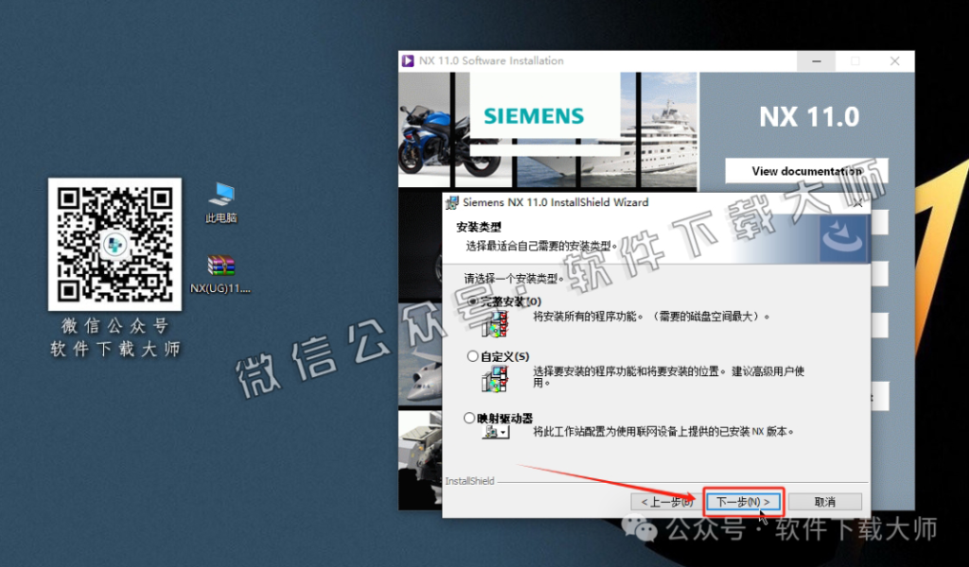Click the 映射驱动器 disk drive icon
The width and height of the screenshot is (969, 567).
tap(490, 431)
